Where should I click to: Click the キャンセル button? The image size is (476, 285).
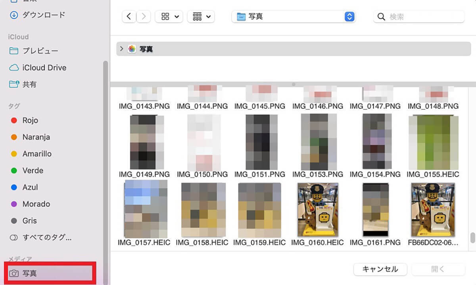(380, 270)
